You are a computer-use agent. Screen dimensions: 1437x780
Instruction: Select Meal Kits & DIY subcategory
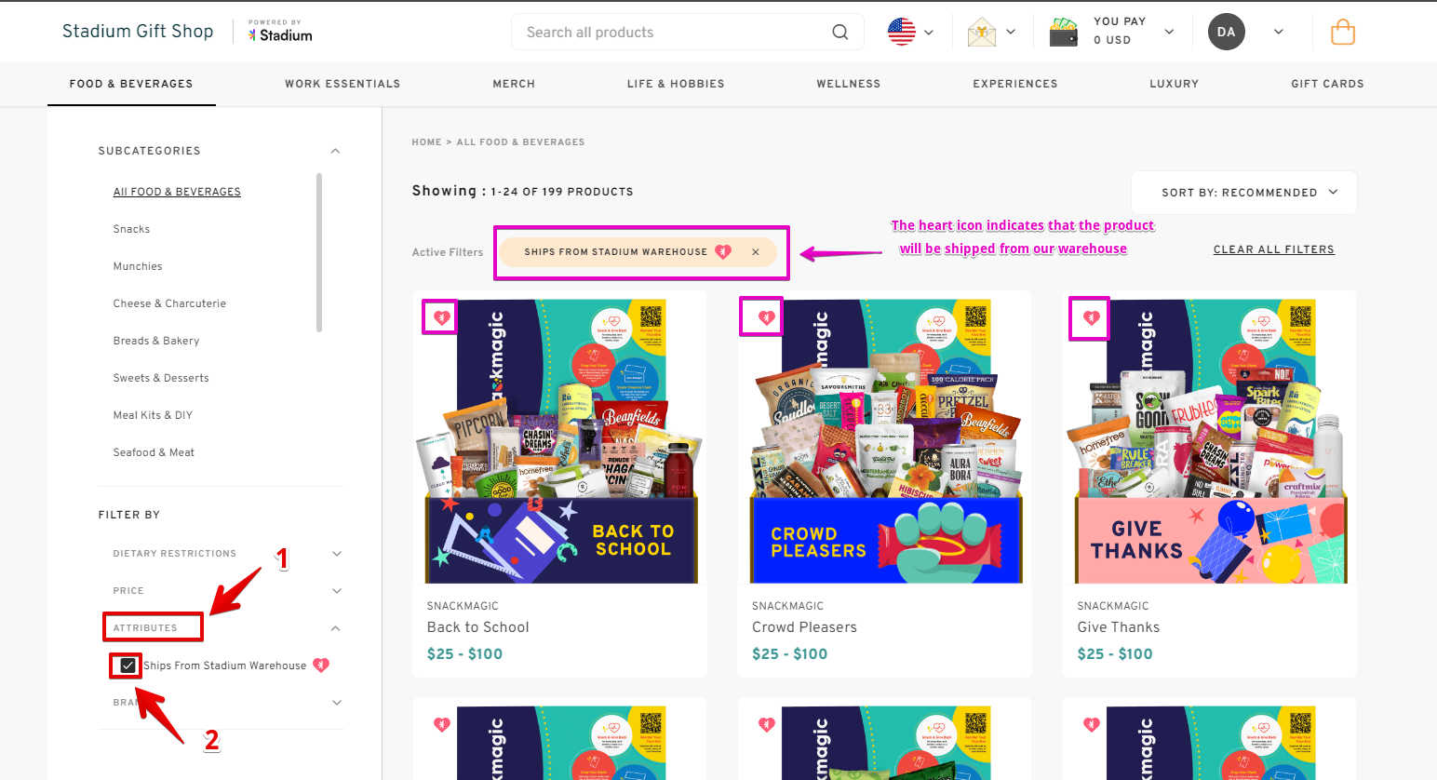click(153, 415)
